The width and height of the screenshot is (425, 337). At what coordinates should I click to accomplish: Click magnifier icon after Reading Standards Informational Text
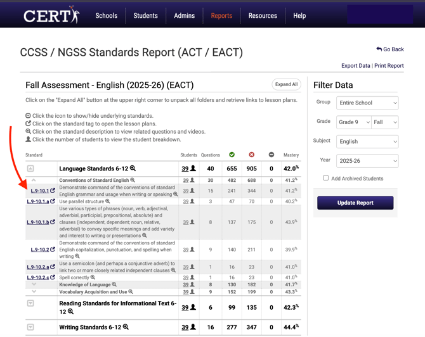coord(70,311)
